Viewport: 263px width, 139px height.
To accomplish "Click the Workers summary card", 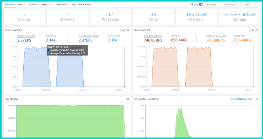I will click(x=67, y=17).
